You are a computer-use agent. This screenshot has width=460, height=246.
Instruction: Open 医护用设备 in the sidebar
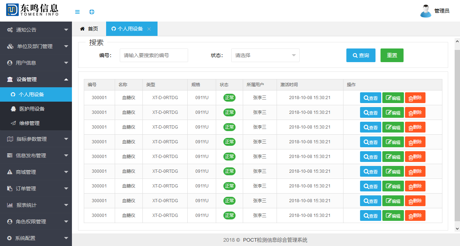32,109
